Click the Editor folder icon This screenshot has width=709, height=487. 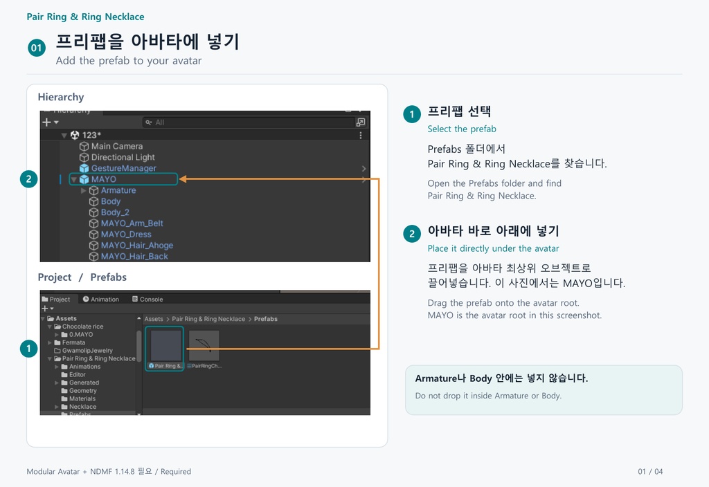click(64, 374)
